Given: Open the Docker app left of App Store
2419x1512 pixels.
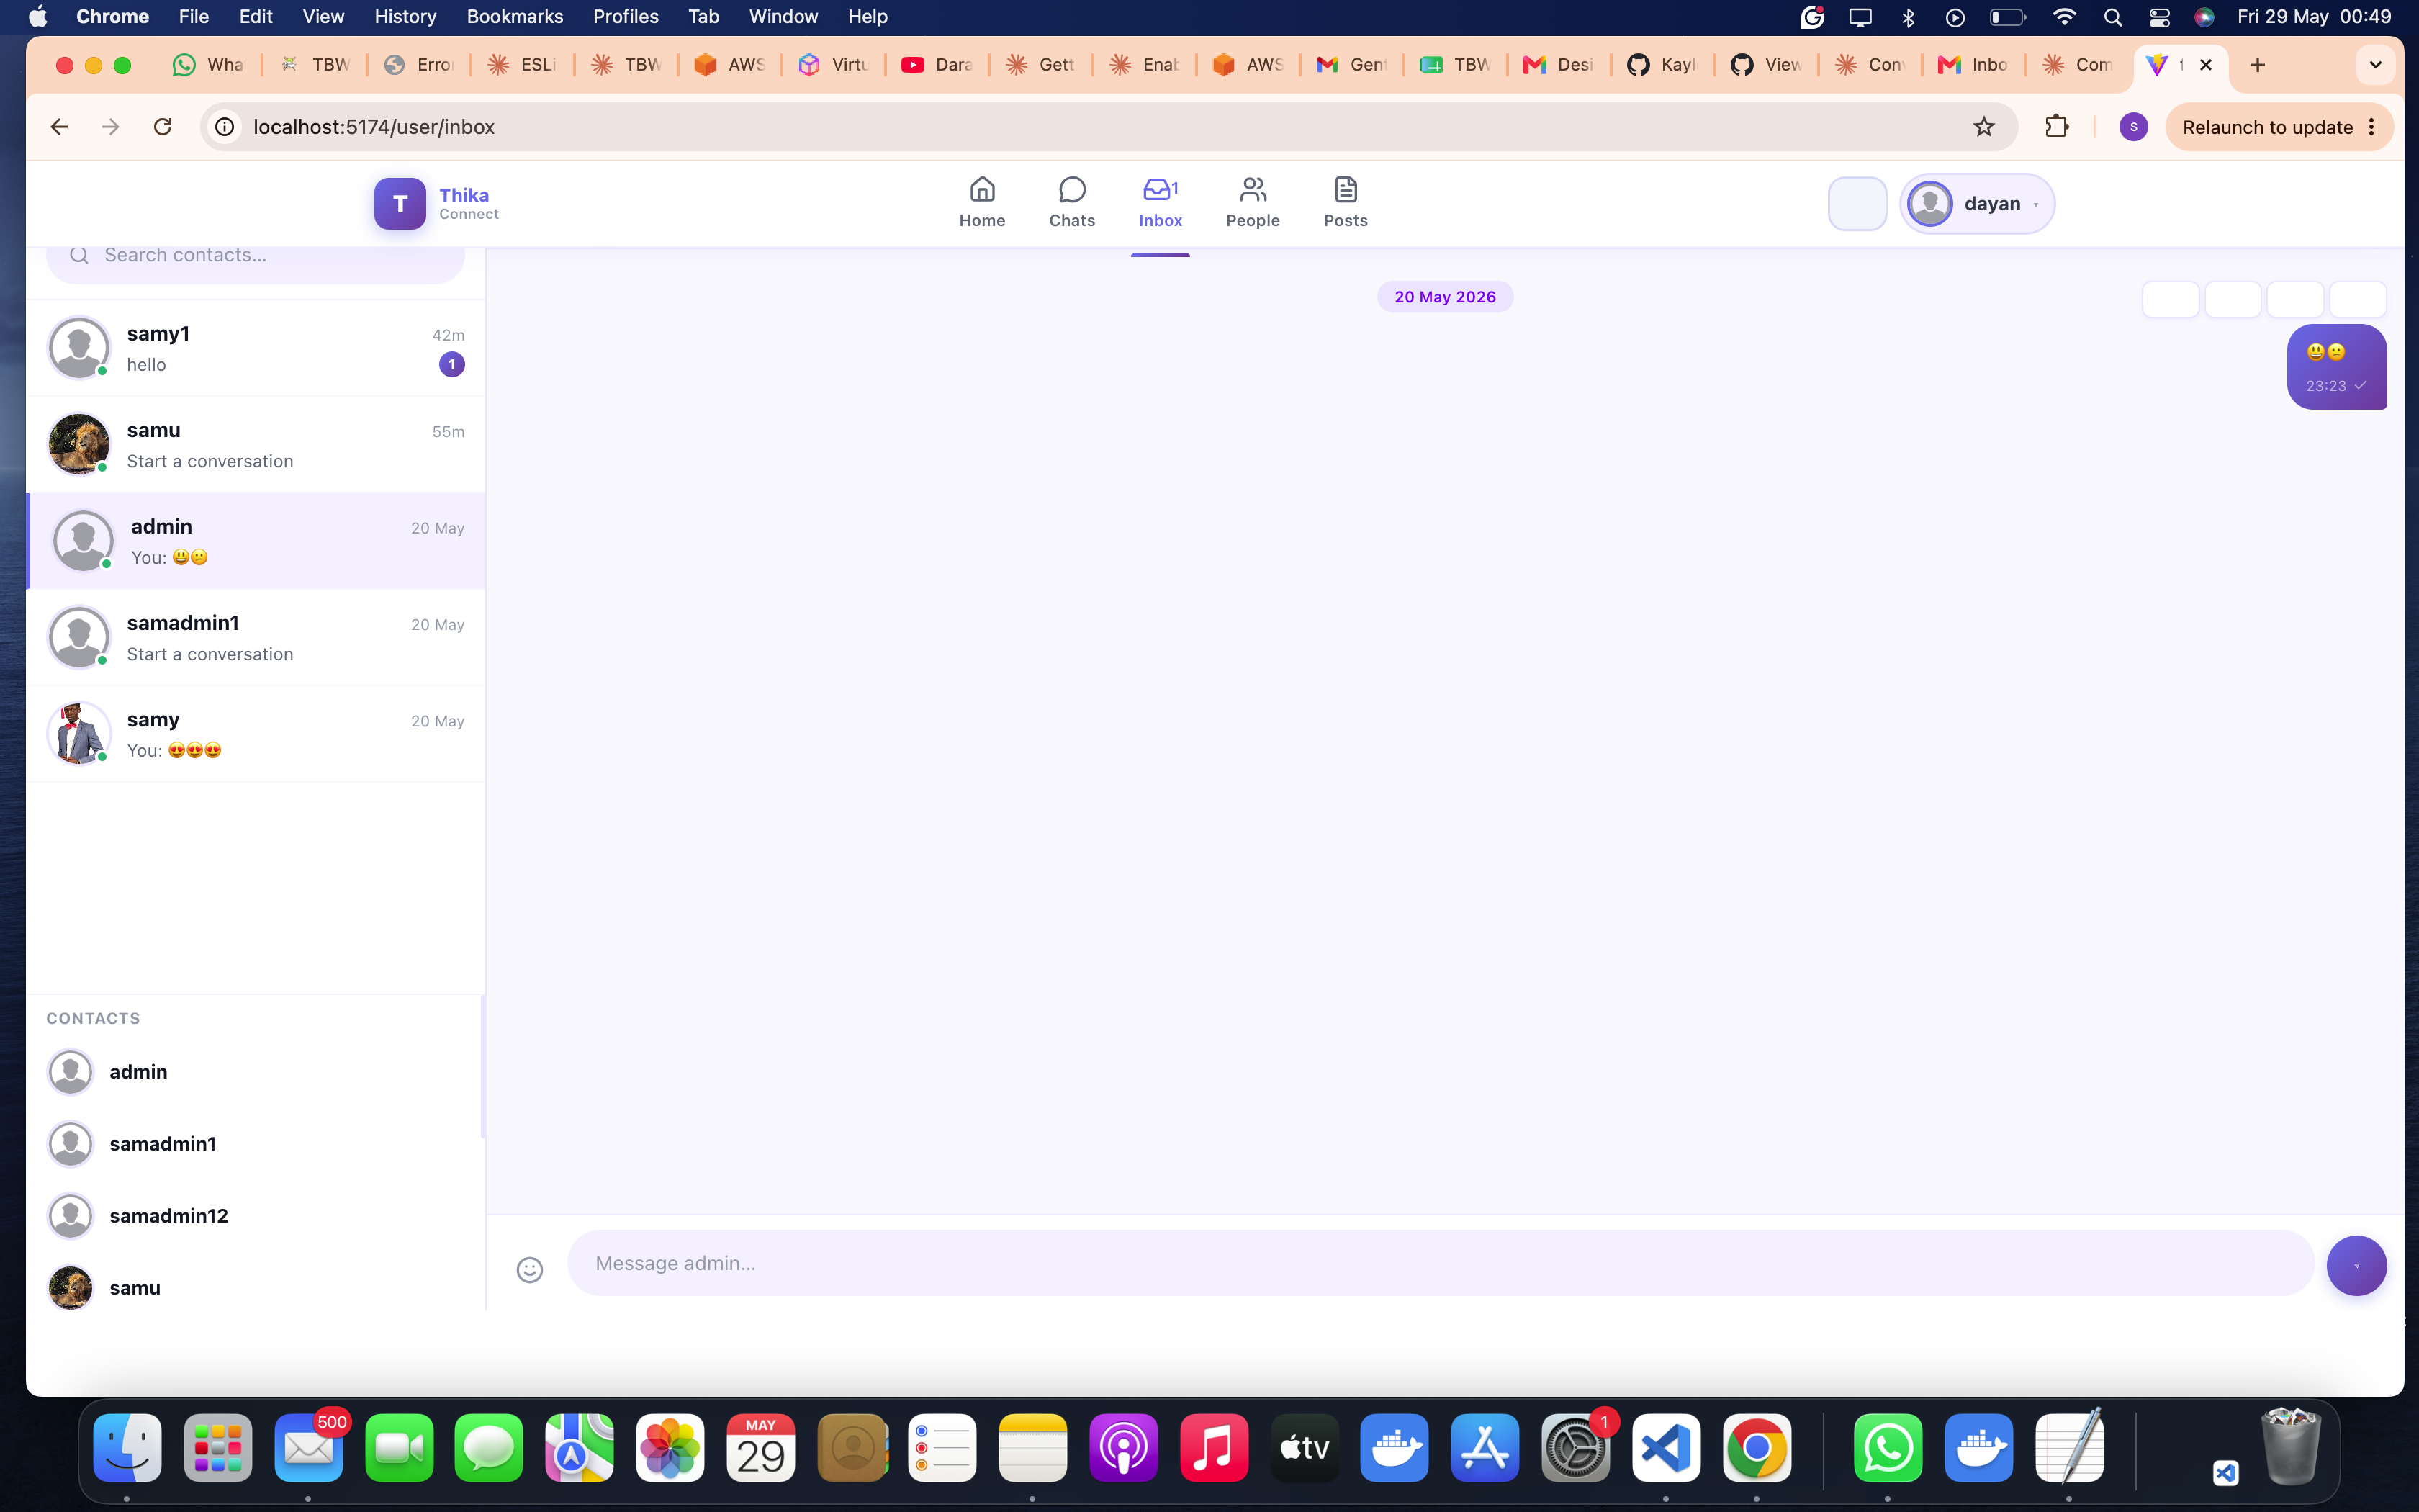Looking at the screenshot, I should [1395, 1448].
